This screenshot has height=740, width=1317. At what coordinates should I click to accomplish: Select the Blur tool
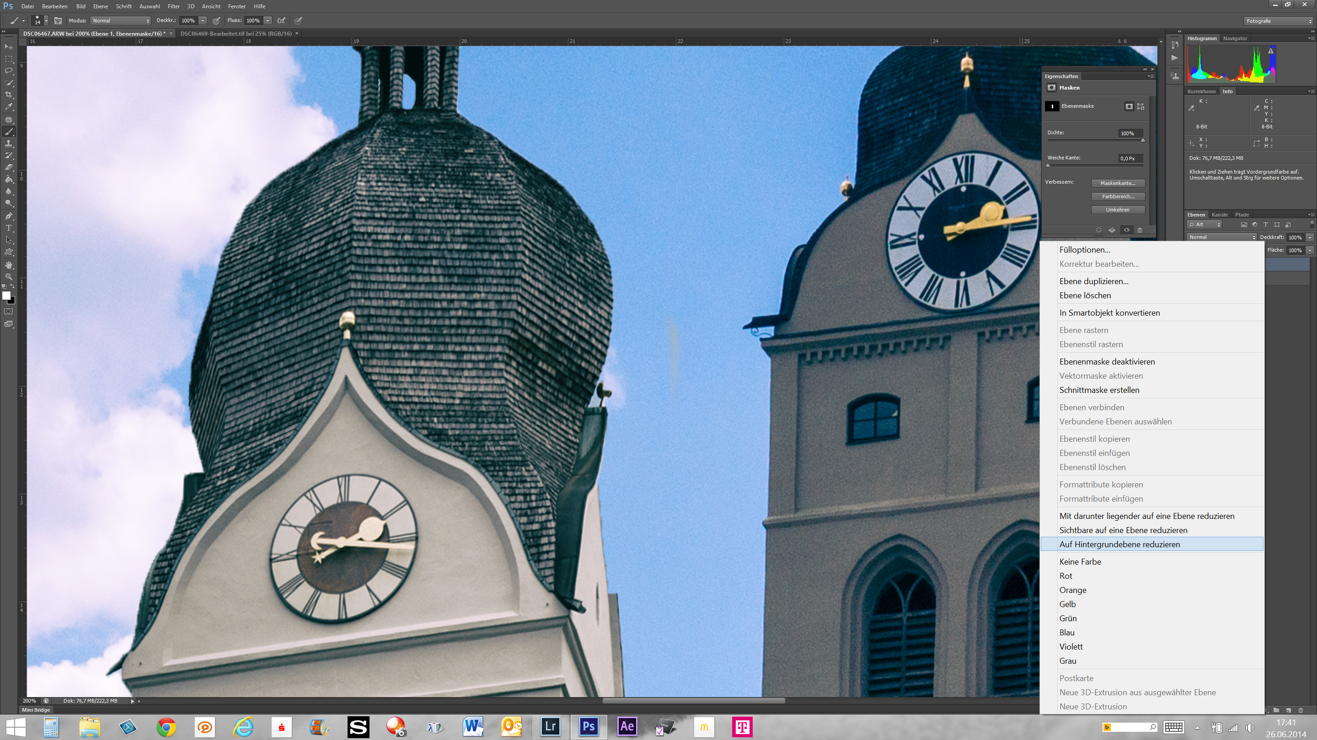(9, 191)
